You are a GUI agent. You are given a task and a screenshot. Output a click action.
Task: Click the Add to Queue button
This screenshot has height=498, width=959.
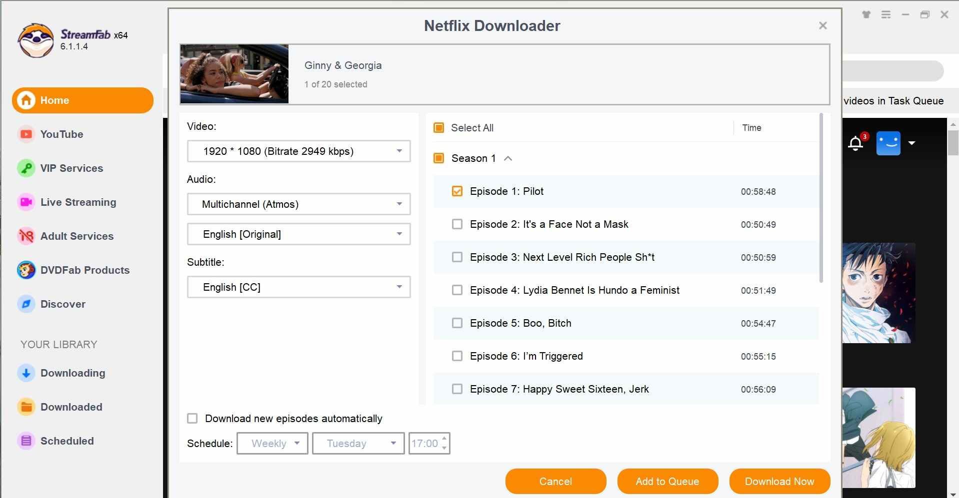[667, 482]
